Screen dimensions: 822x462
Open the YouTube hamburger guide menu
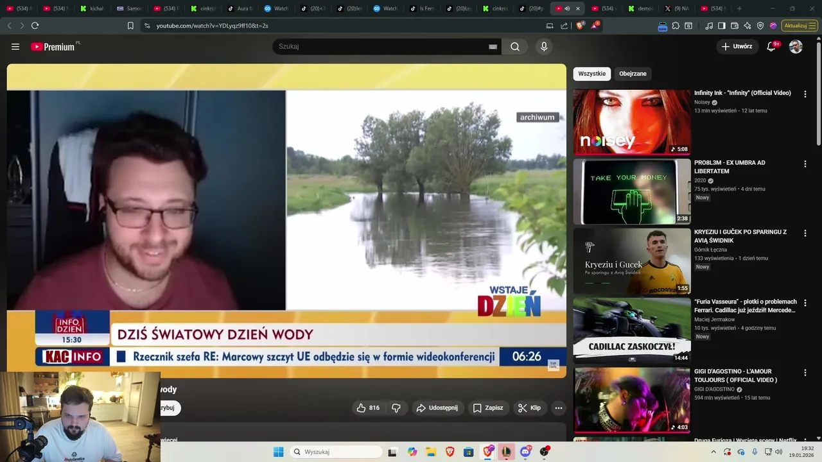click(x=15, y=47)
